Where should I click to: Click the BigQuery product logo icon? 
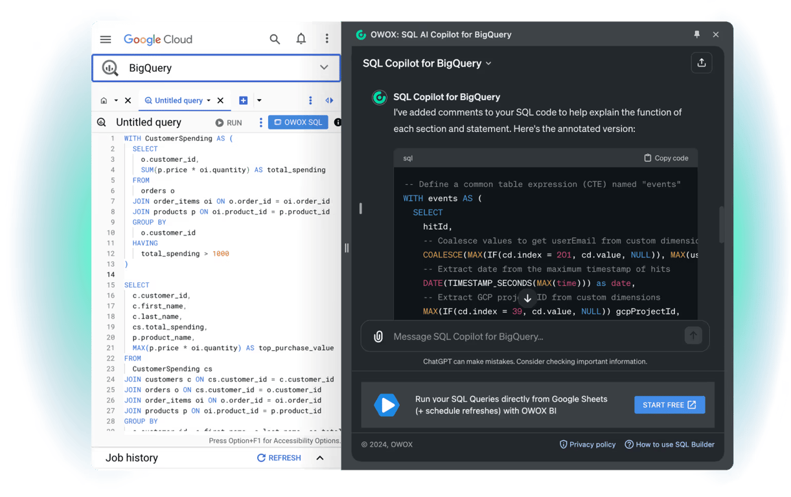(110, 68)
